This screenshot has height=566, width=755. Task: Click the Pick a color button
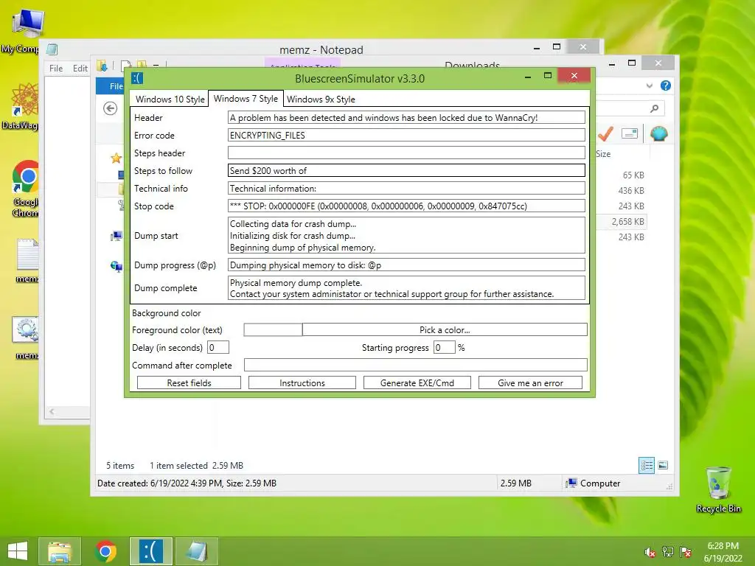(x=445, y=329)
